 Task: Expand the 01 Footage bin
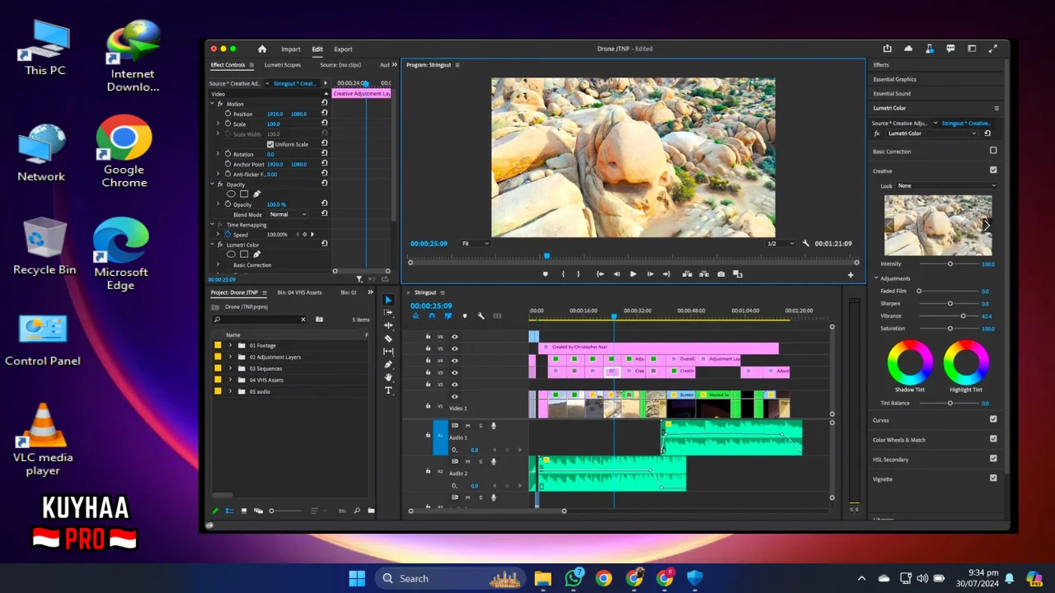[231, 345]
